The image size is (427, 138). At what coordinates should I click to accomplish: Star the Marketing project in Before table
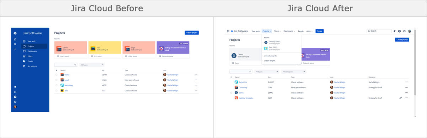56,85
